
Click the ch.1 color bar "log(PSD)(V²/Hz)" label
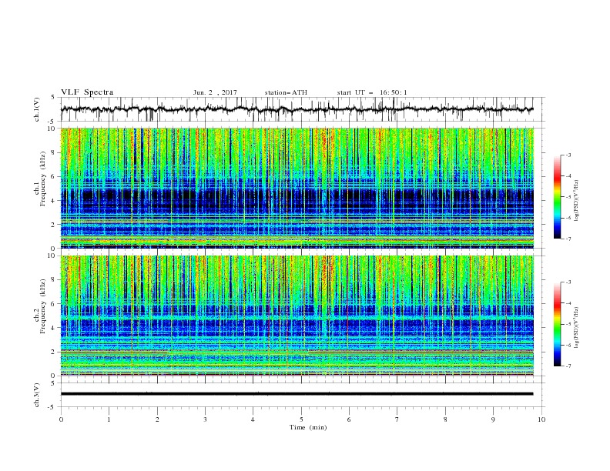(x=578, y=201)
